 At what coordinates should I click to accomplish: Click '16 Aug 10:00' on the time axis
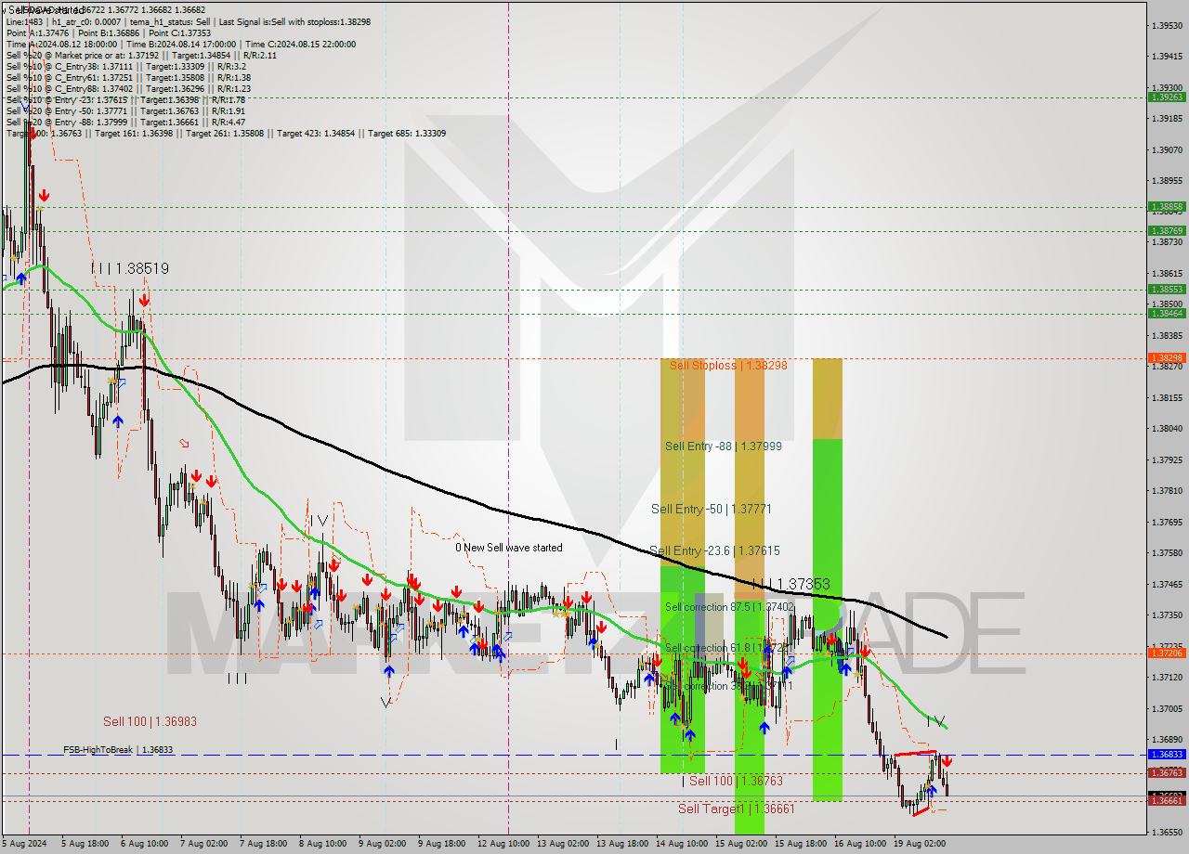coord(859,844)
